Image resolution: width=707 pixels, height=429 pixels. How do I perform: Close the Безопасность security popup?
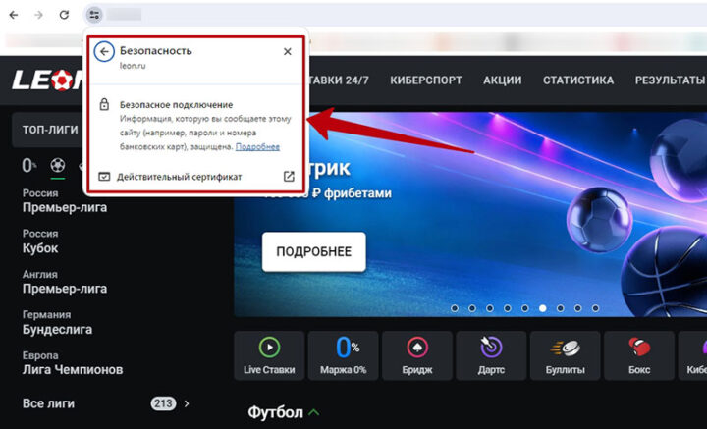tap(288, 51)
